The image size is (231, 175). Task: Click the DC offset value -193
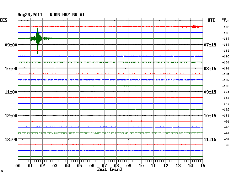226,56
